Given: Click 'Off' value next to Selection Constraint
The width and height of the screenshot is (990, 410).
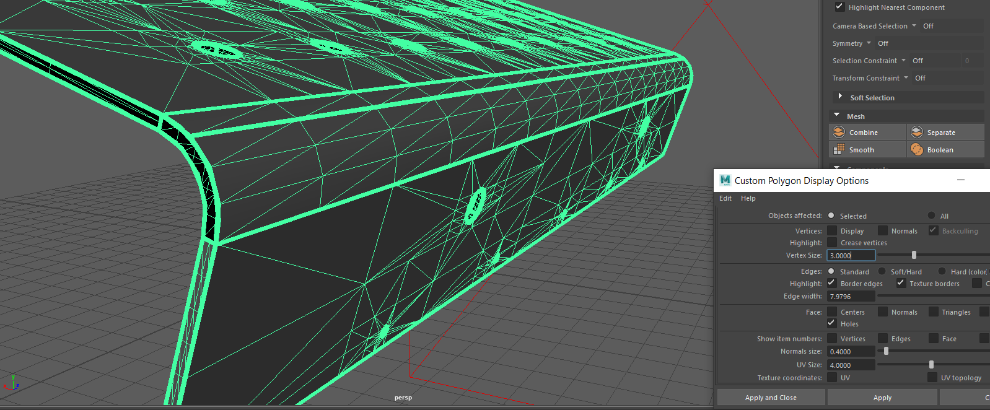Looking at the screenshot, I should 918,61.
